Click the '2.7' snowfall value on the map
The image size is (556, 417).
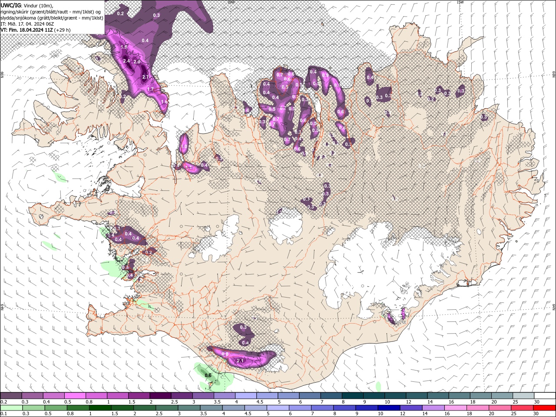coord(146,77)
